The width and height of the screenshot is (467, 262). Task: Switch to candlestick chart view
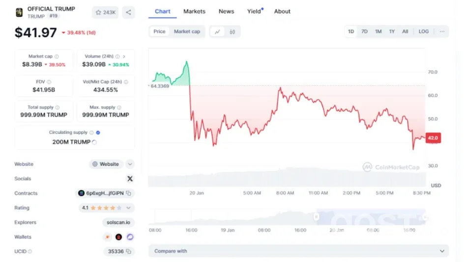pos(232,31)
